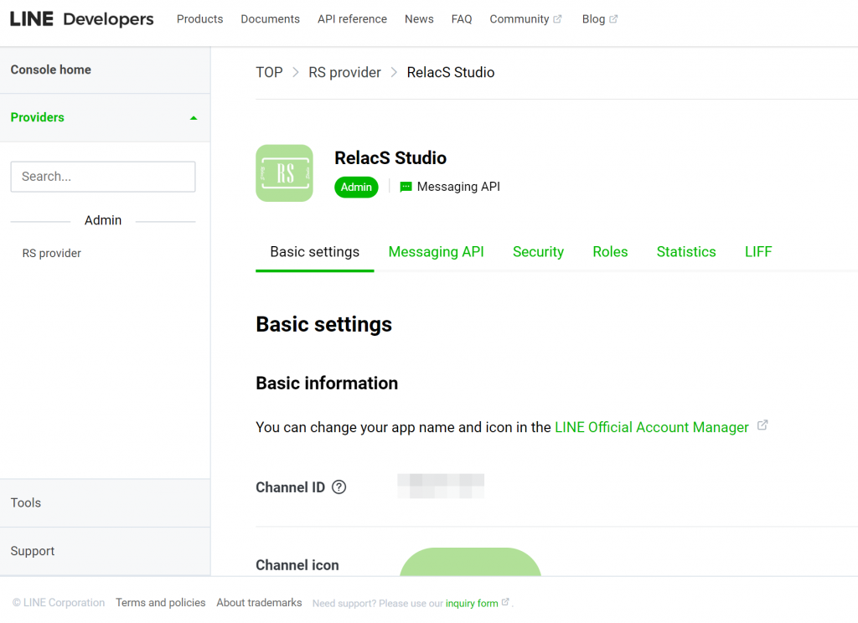
Task: Click the RelacS Studio channel title
Action: (x=390, y=158)
